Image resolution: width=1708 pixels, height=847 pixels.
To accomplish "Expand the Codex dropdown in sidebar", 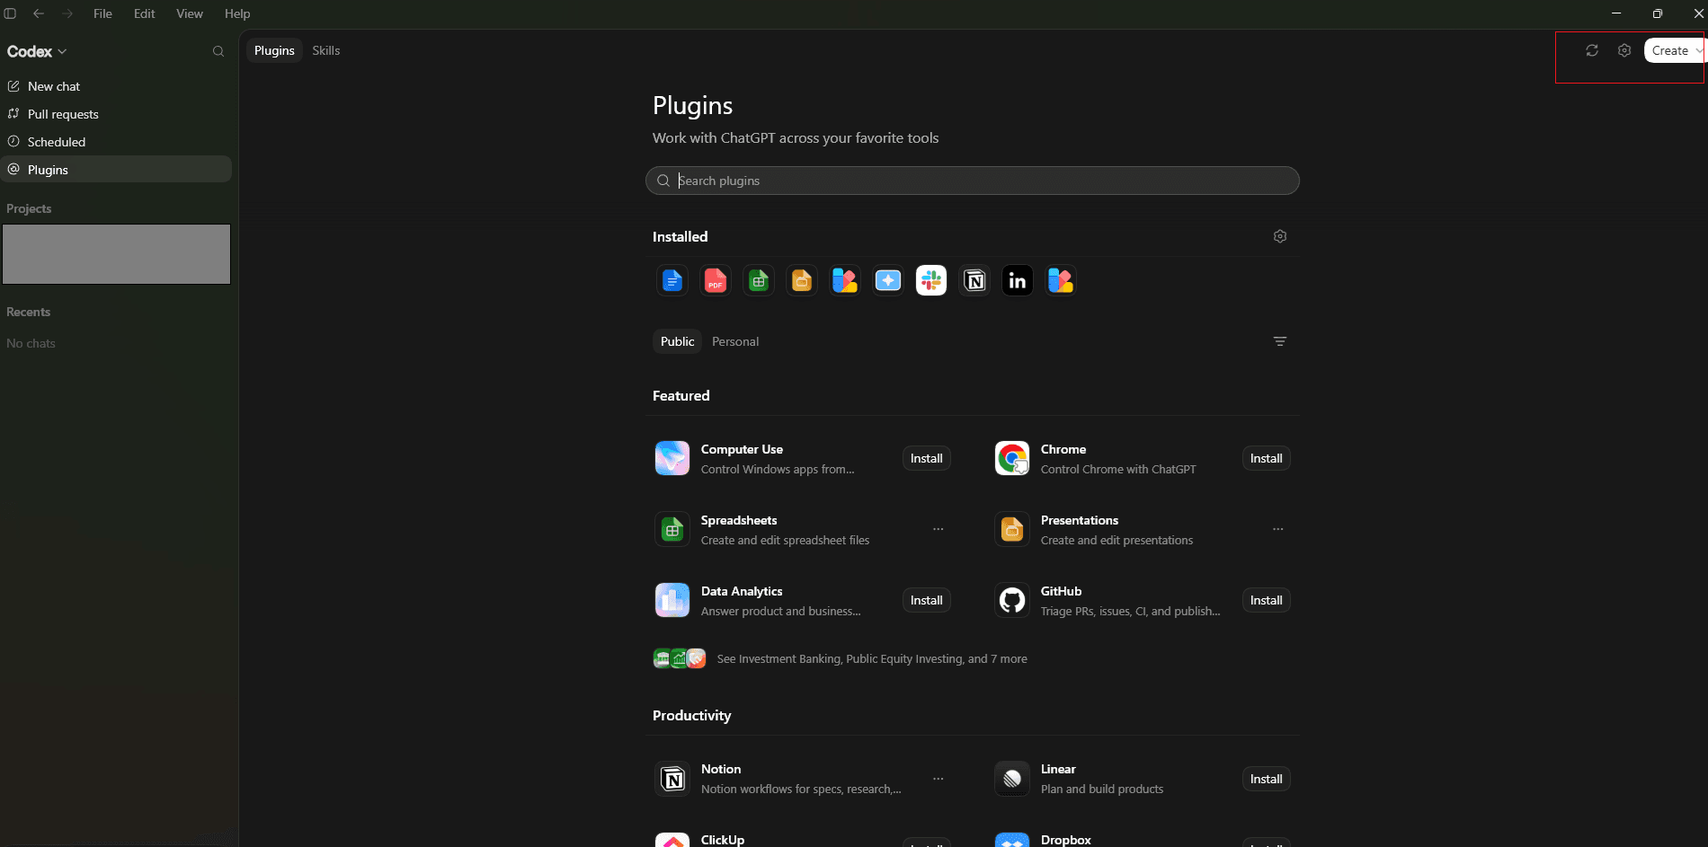I will (x=37, y=51).
